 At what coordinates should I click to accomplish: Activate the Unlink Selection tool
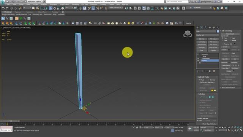tap(16, 8)
